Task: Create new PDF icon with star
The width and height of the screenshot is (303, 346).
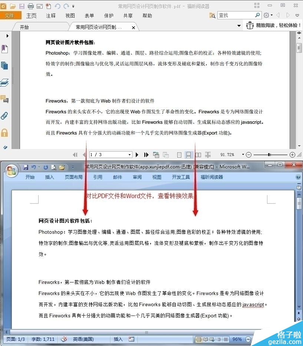Action: pyautogui.click(x=48, y=6)
